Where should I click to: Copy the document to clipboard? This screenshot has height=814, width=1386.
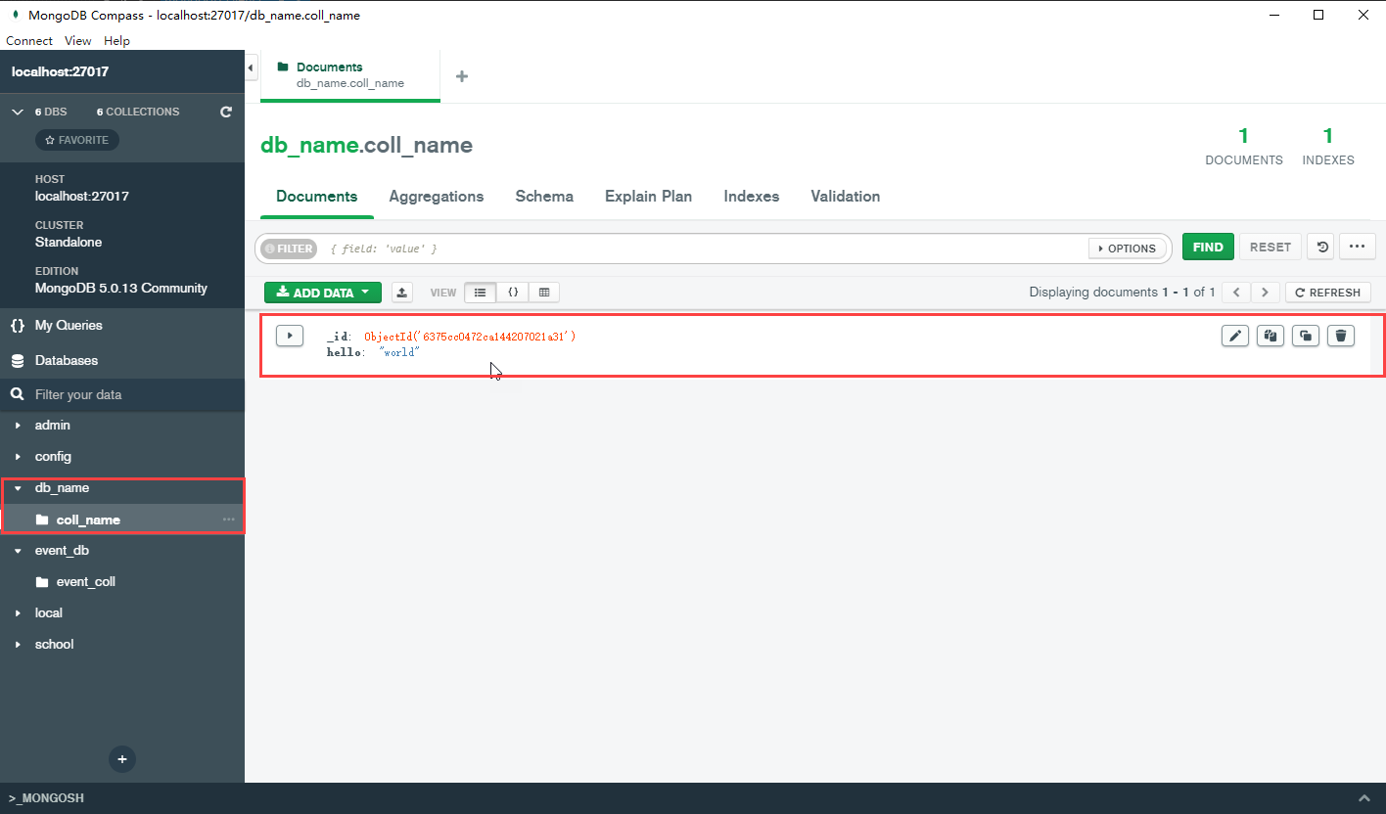1270,336
